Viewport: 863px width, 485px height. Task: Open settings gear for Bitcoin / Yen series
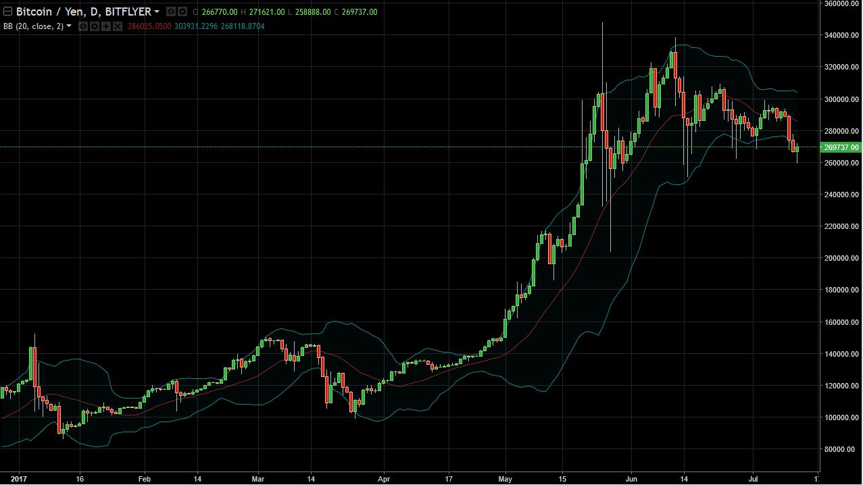click(x=182, y=12)
